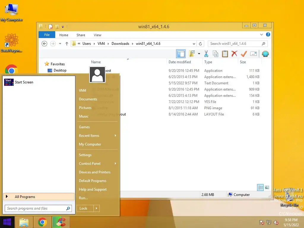Viewport: 304px width, 228px height.
Task: Click Users in the address breadcrumb
Action: click(x=87, y=44)
